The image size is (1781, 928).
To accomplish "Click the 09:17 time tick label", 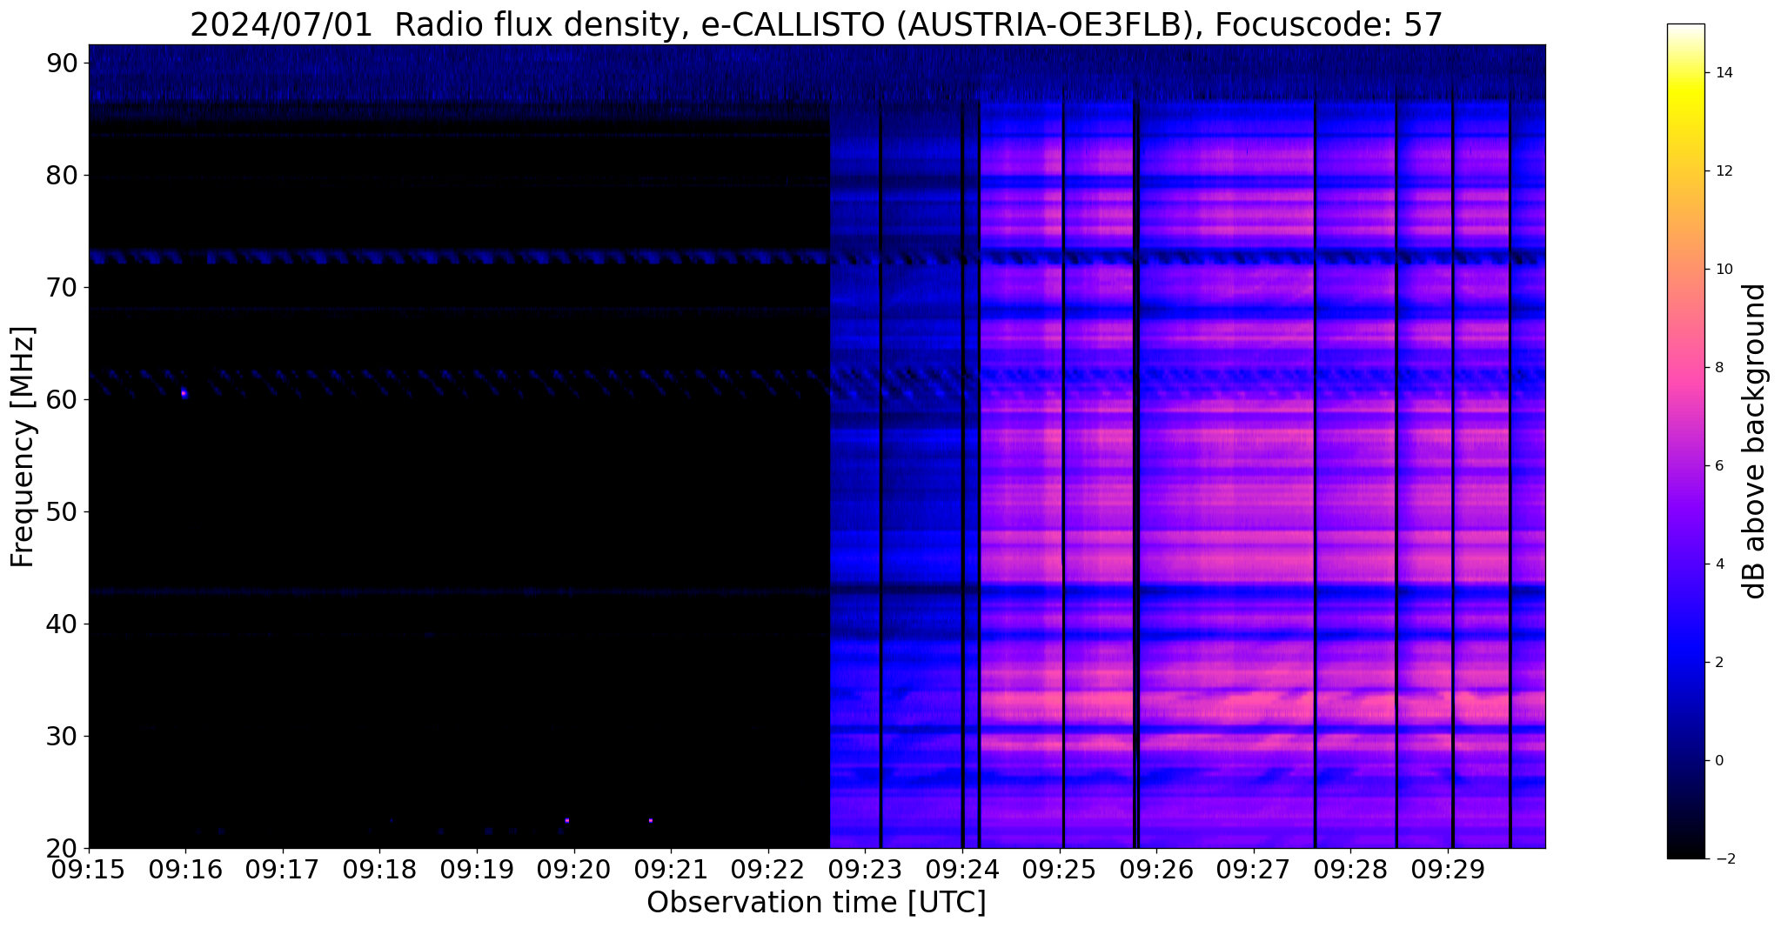I will (283, 869).
